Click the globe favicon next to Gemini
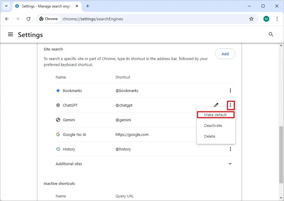This screenshot has height=201, width=284. coord(57,120)
